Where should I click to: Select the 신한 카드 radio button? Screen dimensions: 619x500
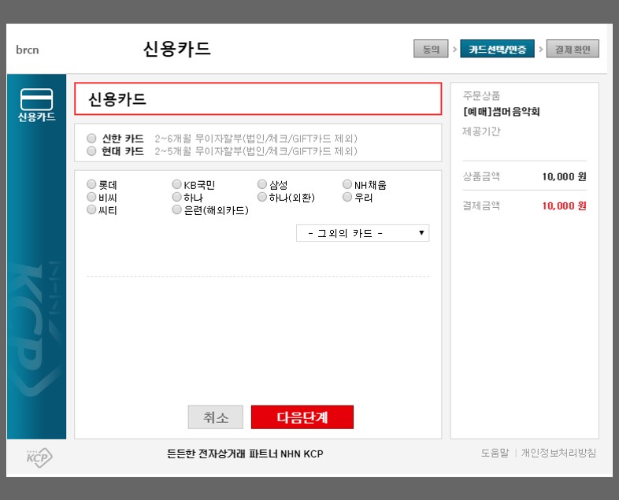tap(92, 139)
